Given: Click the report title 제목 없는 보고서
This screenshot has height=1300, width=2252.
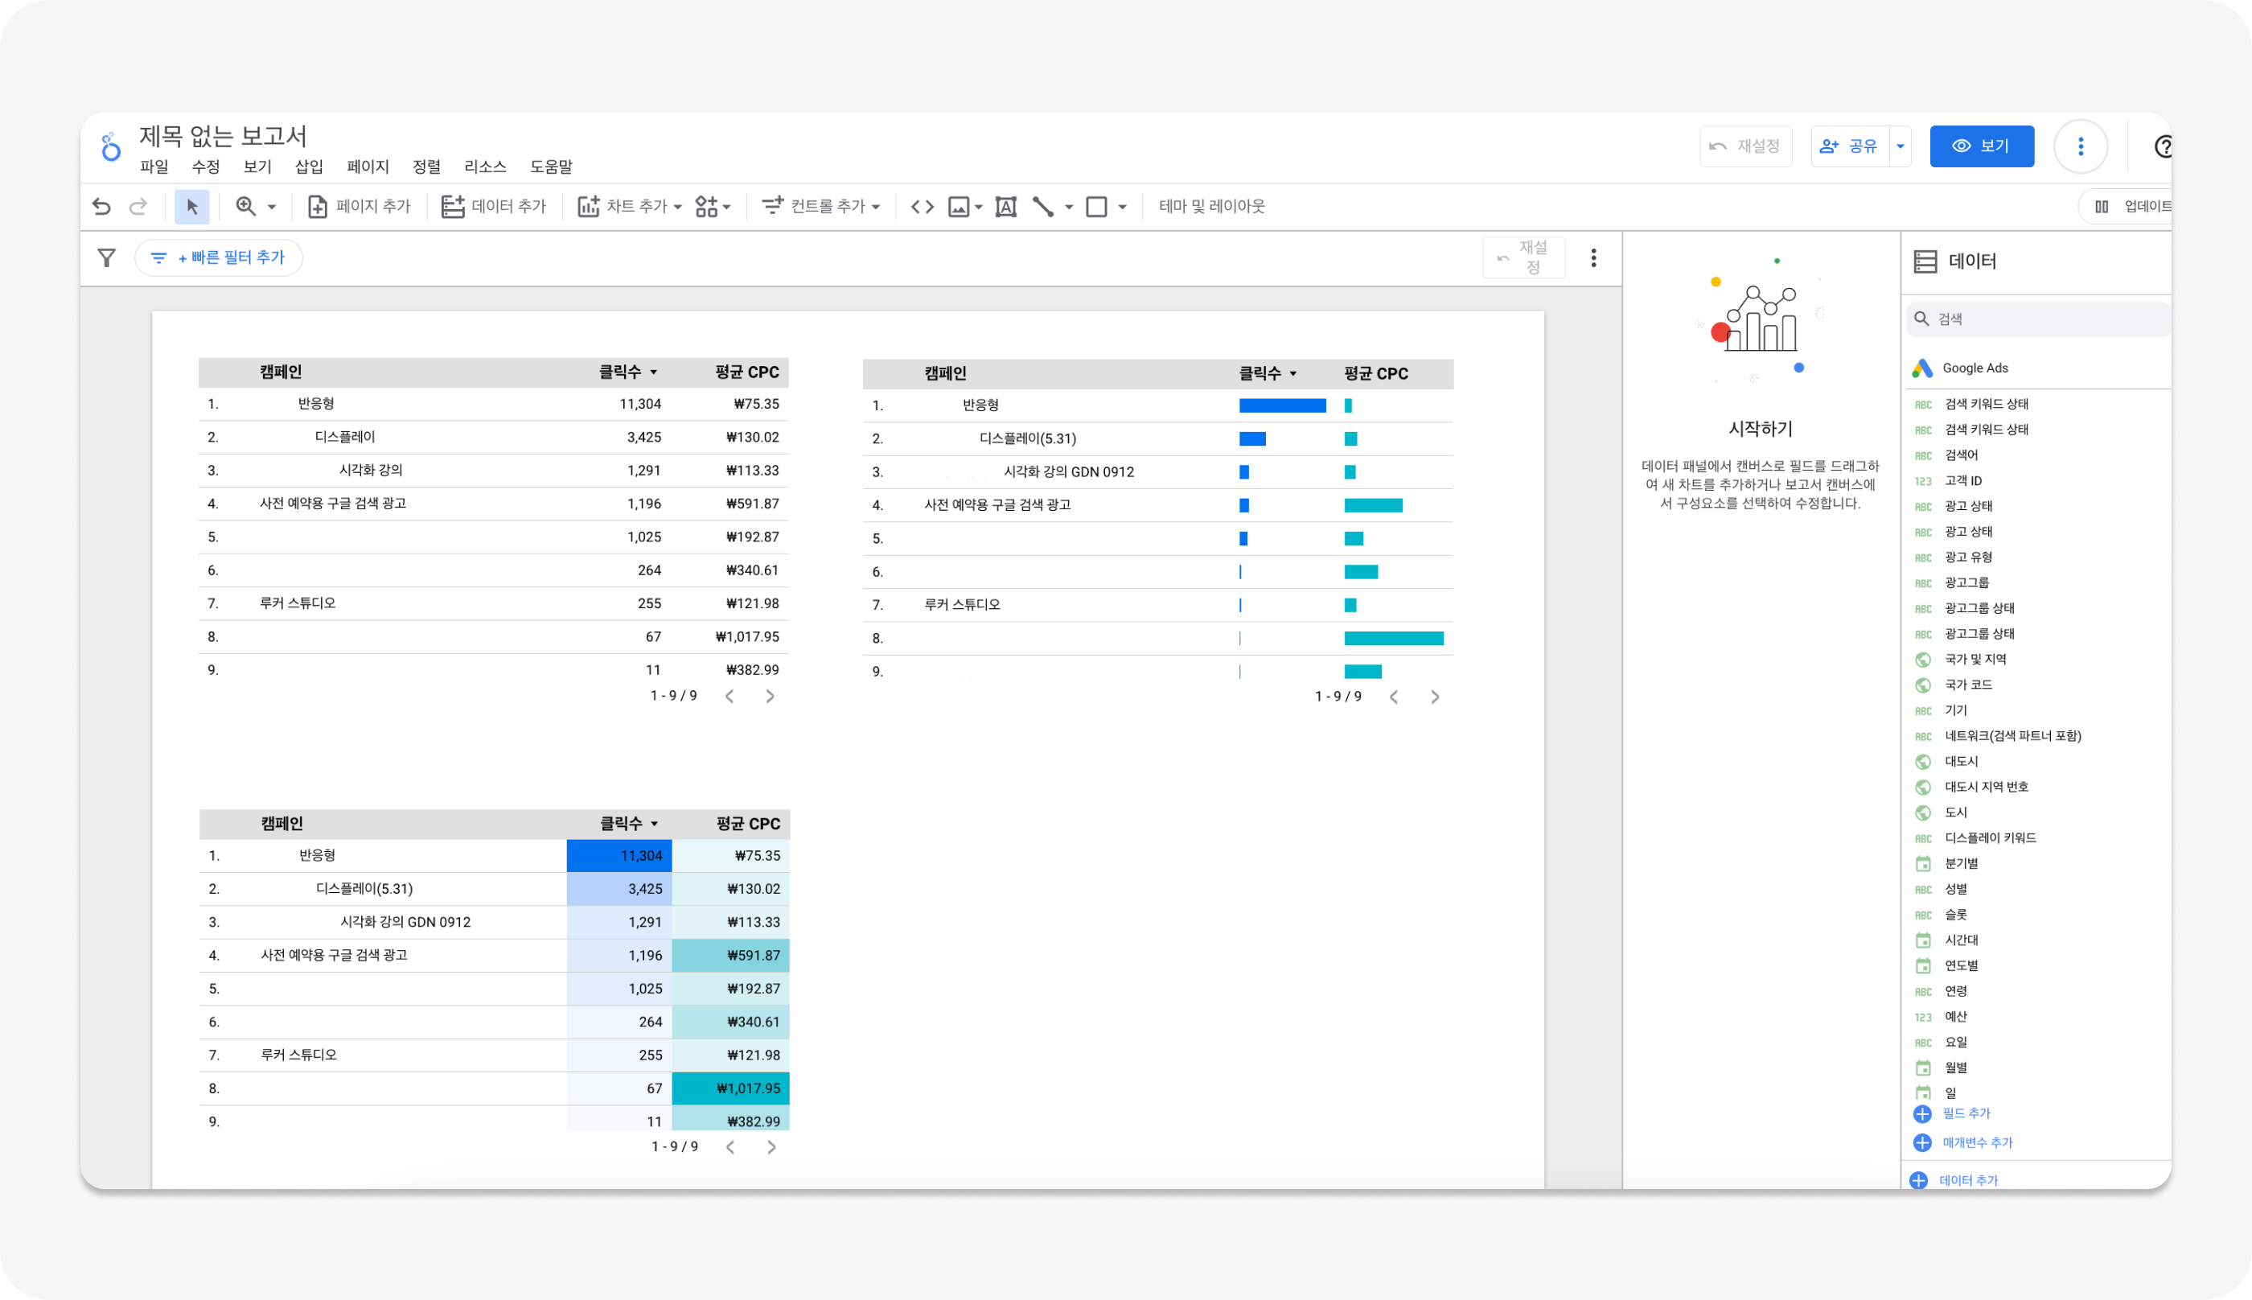Looking at the screenshot, I should [222, 136].
